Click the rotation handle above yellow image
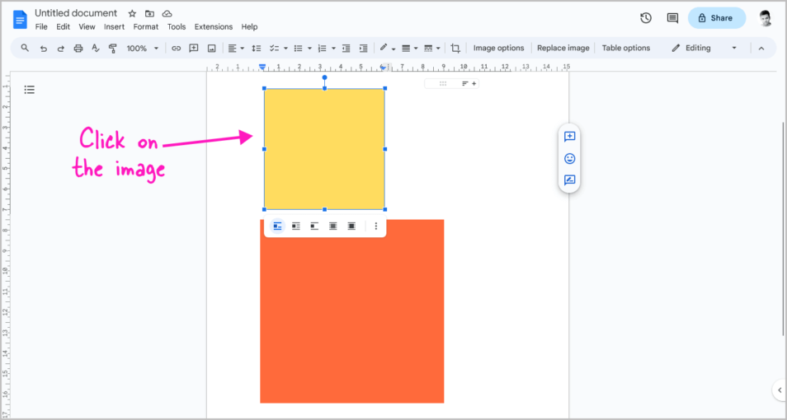787x420 pixels. [x=325, y=77]
